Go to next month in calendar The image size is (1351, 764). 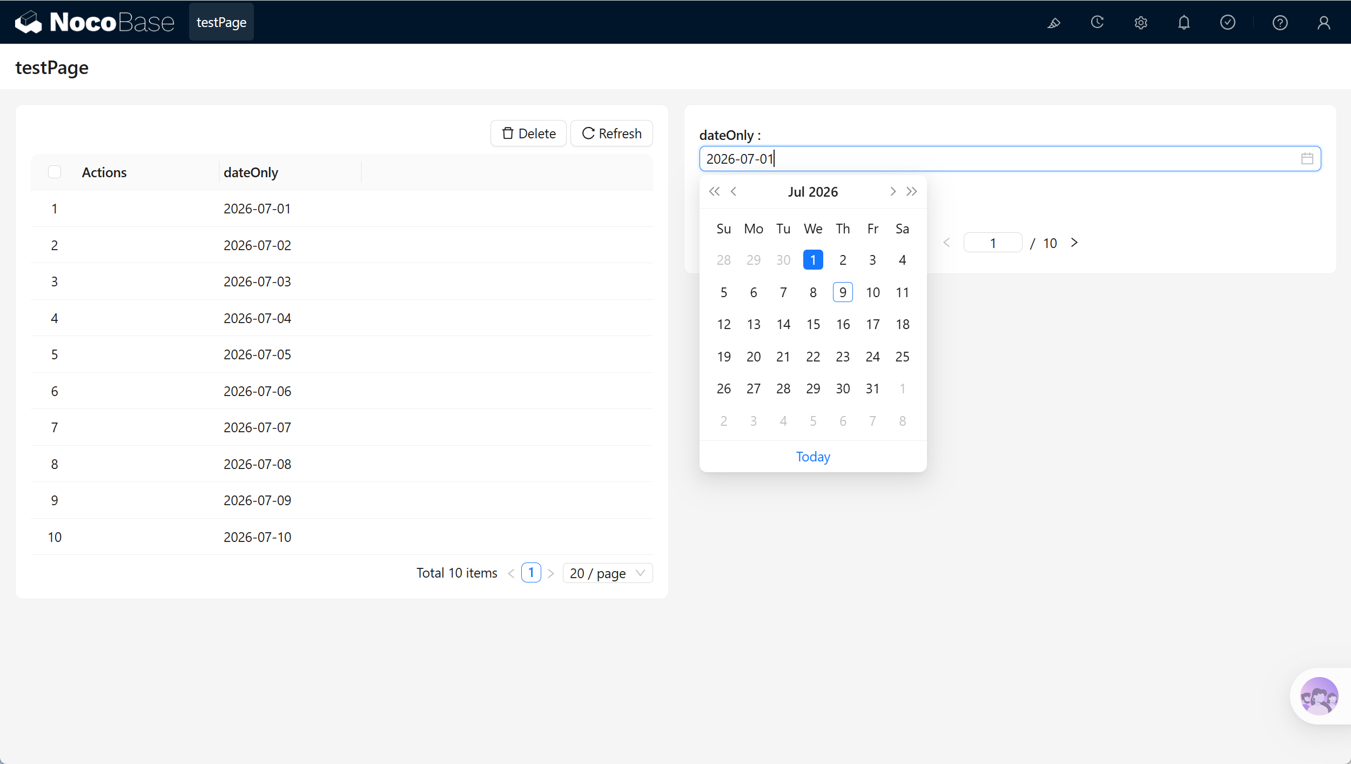[893, 192]
